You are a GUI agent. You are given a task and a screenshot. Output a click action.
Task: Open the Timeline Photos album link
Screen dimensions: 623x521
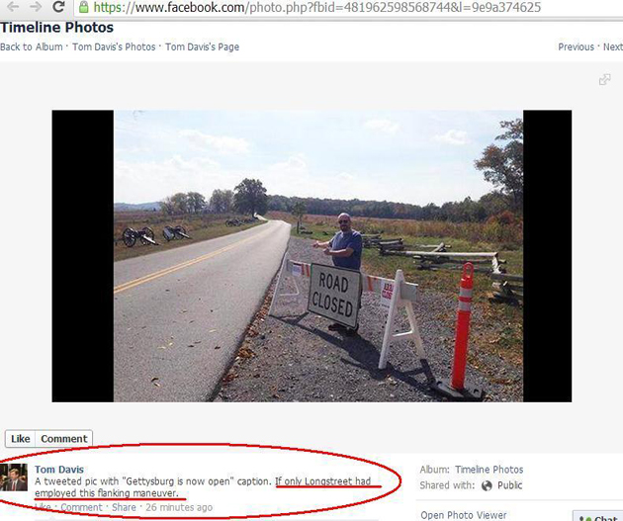489,470
